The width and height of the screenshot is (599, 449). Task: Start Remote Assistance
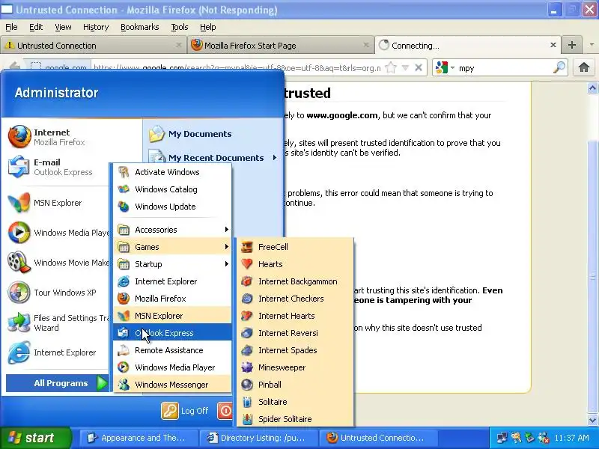[172, 349]
